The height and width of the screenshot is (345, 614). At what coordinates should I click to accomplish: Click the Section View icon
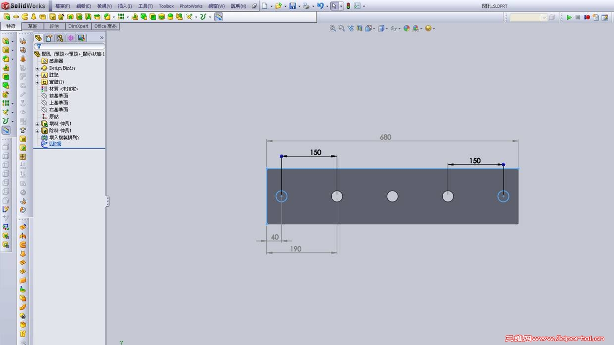(x=359, y=28)
